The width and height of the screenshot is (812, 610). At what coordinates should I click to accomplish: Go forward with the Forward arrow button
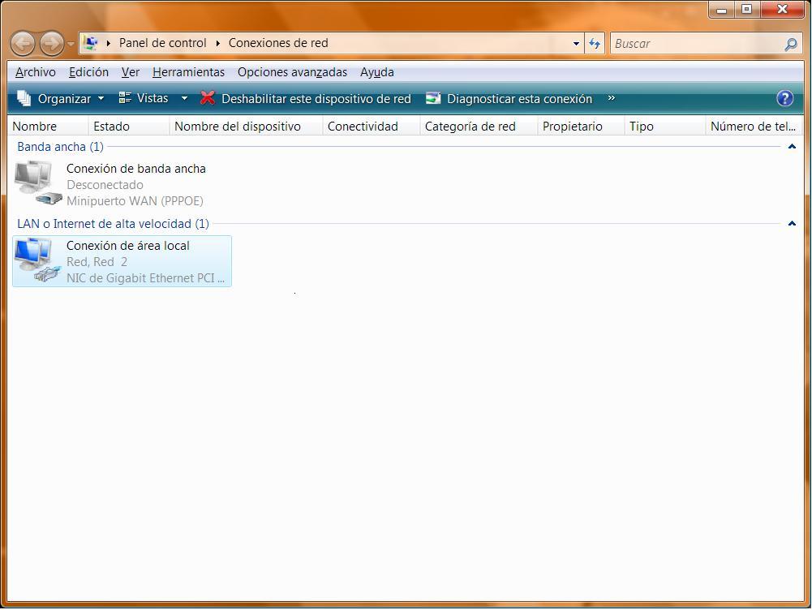[x=51, y=44]
